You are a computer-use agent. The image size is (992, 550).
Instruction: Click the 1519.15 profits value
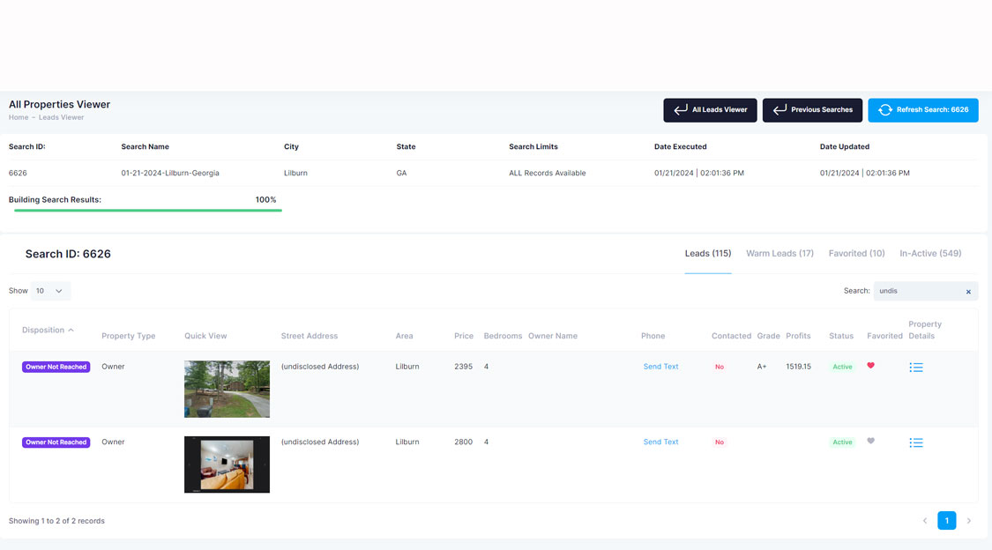(x=798, y=367)
